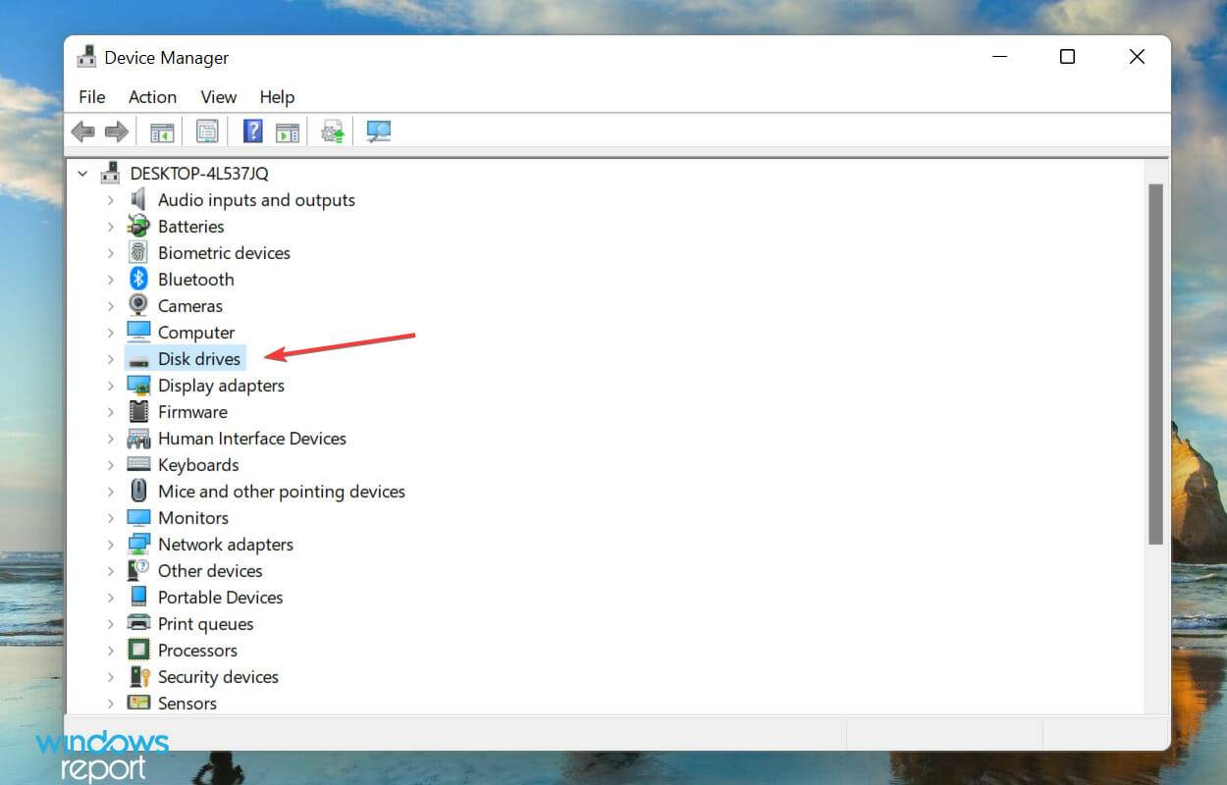Expand the Display adapters chevron

click(110, 386)
